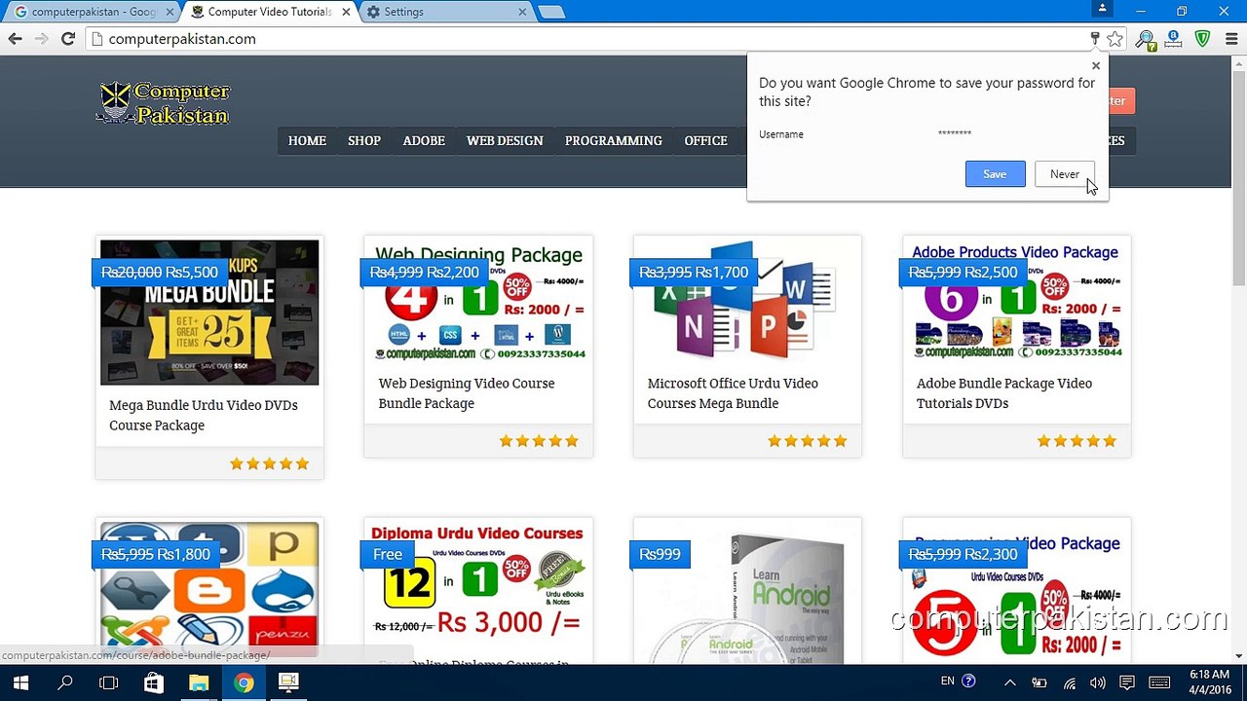Click the Computer Pakistan logo

164,103
